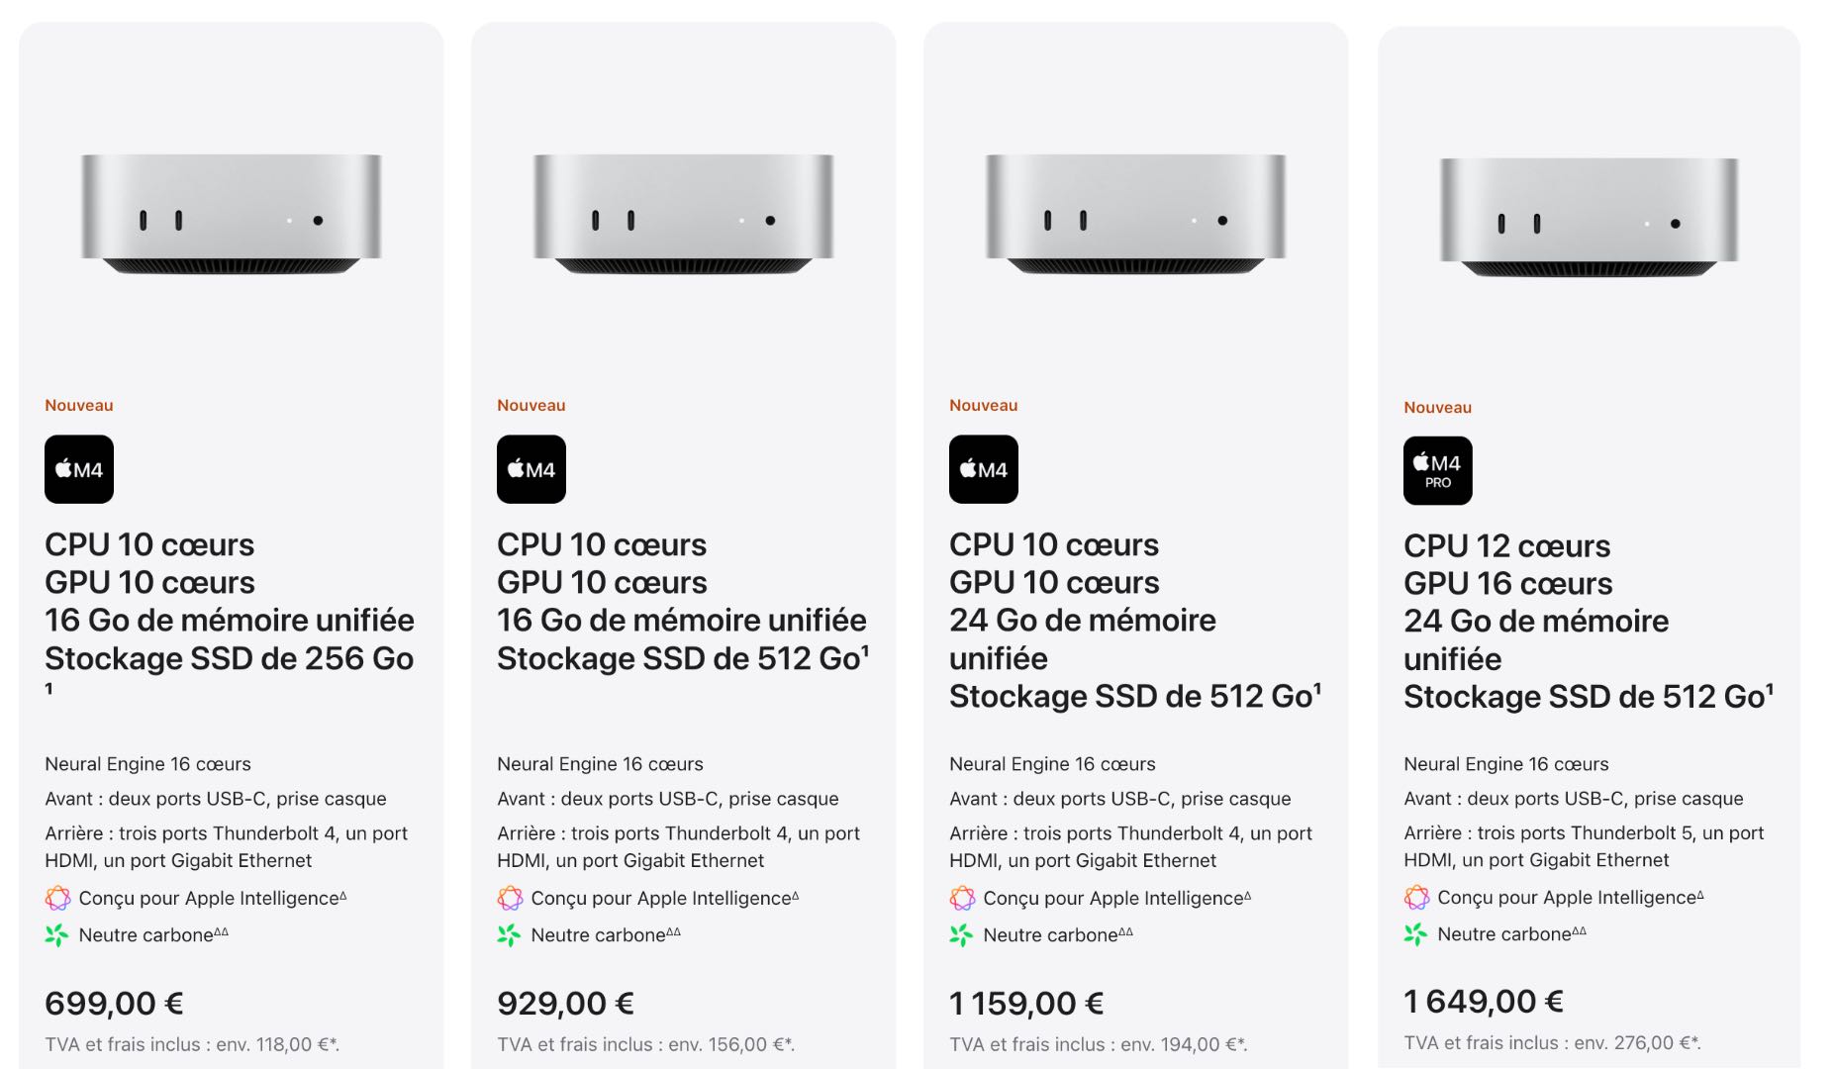
Task: Open the footnote after 512 Go in the M4 Pro card
Action: click(1770, 689)
